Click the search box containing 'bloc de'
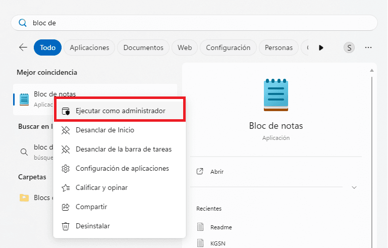388x248 pixels. click(x=194, y=23)
